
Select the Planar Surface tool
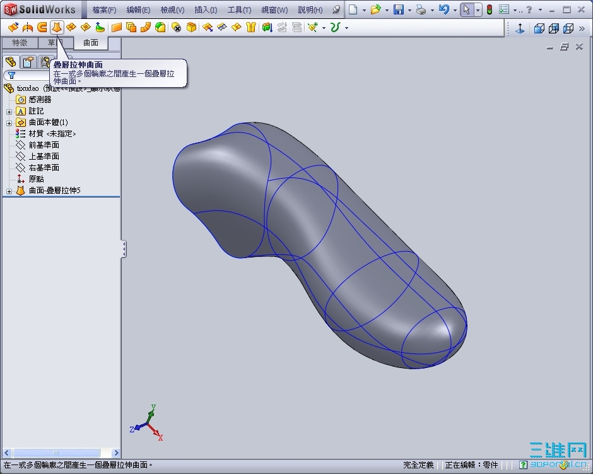point(117,27)
